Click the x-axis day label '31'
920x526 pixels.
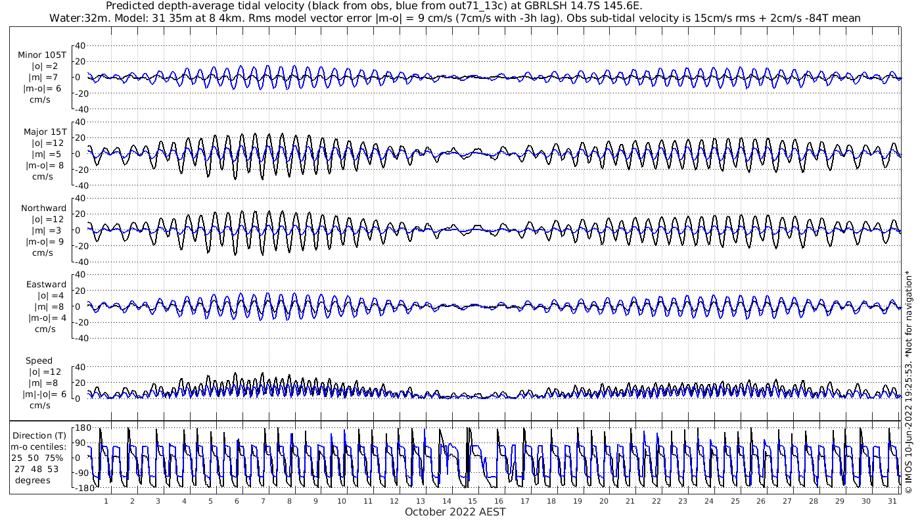(892, 500)
